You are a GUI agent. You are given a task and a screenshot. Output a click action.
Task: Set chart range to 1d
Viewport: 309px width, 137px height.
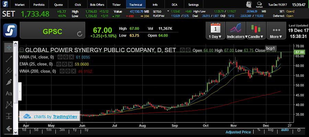coord(24,130)
